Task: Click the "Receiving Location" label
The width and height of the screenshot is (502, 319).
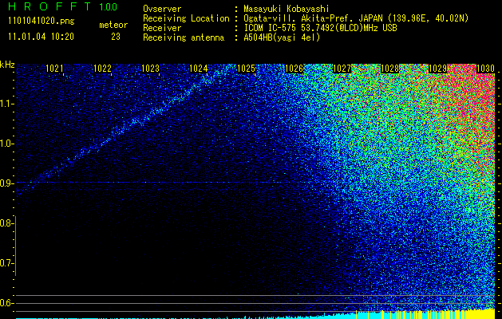Action: coord(186,18)
